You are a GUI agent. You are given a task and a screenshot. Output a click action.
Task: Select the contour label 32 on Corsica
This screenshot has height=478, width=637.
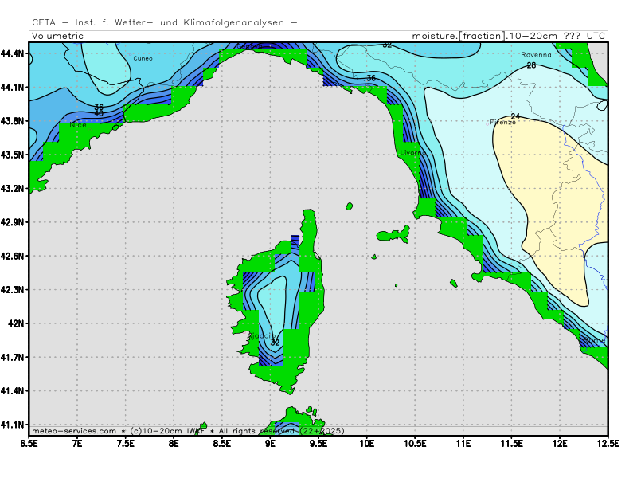click(275, 342)
